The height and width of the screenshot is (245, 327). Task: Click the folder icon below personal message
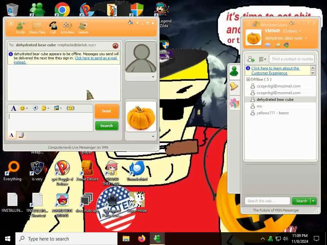coord(278,45)
